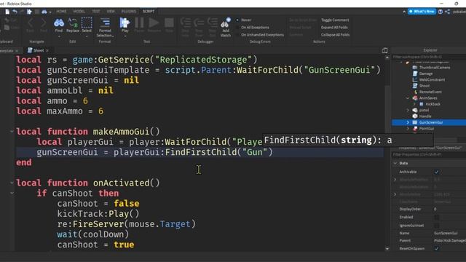The height and width of the screenshot is (262, 466).
Task: Click the new file icon in quick access bar
Action: 7,12
